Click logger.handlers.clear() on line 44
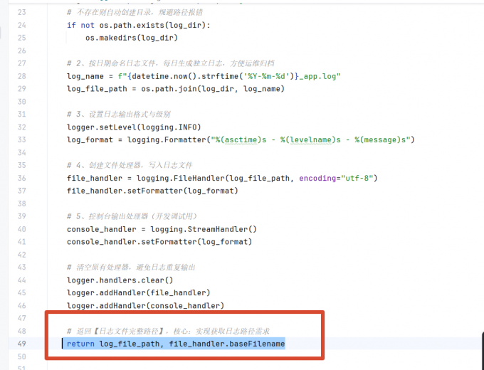Image resolution: width=484 pixels, height=370 pixels. [x=120, y=280]
